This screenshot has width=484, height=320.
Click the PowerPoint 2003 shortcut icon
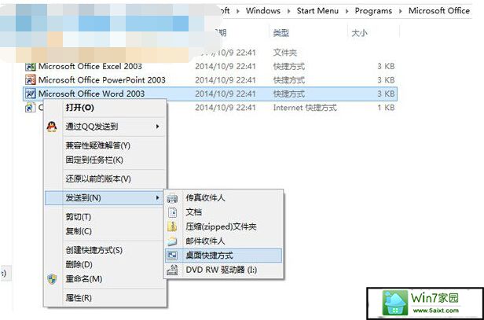tap(31, 80)
